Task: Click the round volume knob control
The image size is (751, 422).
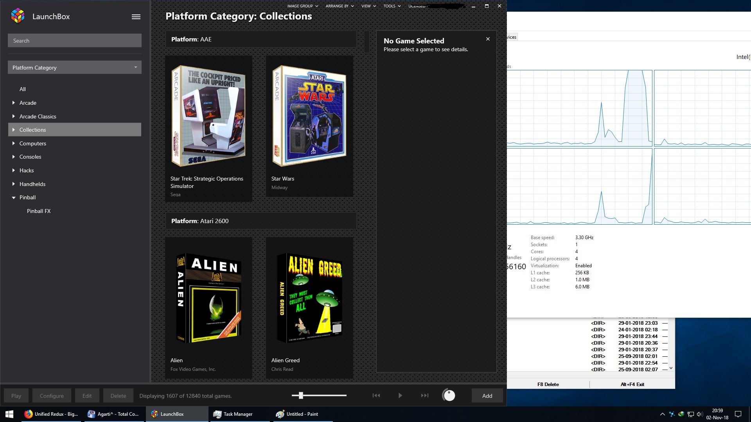Action: (449, 395)
